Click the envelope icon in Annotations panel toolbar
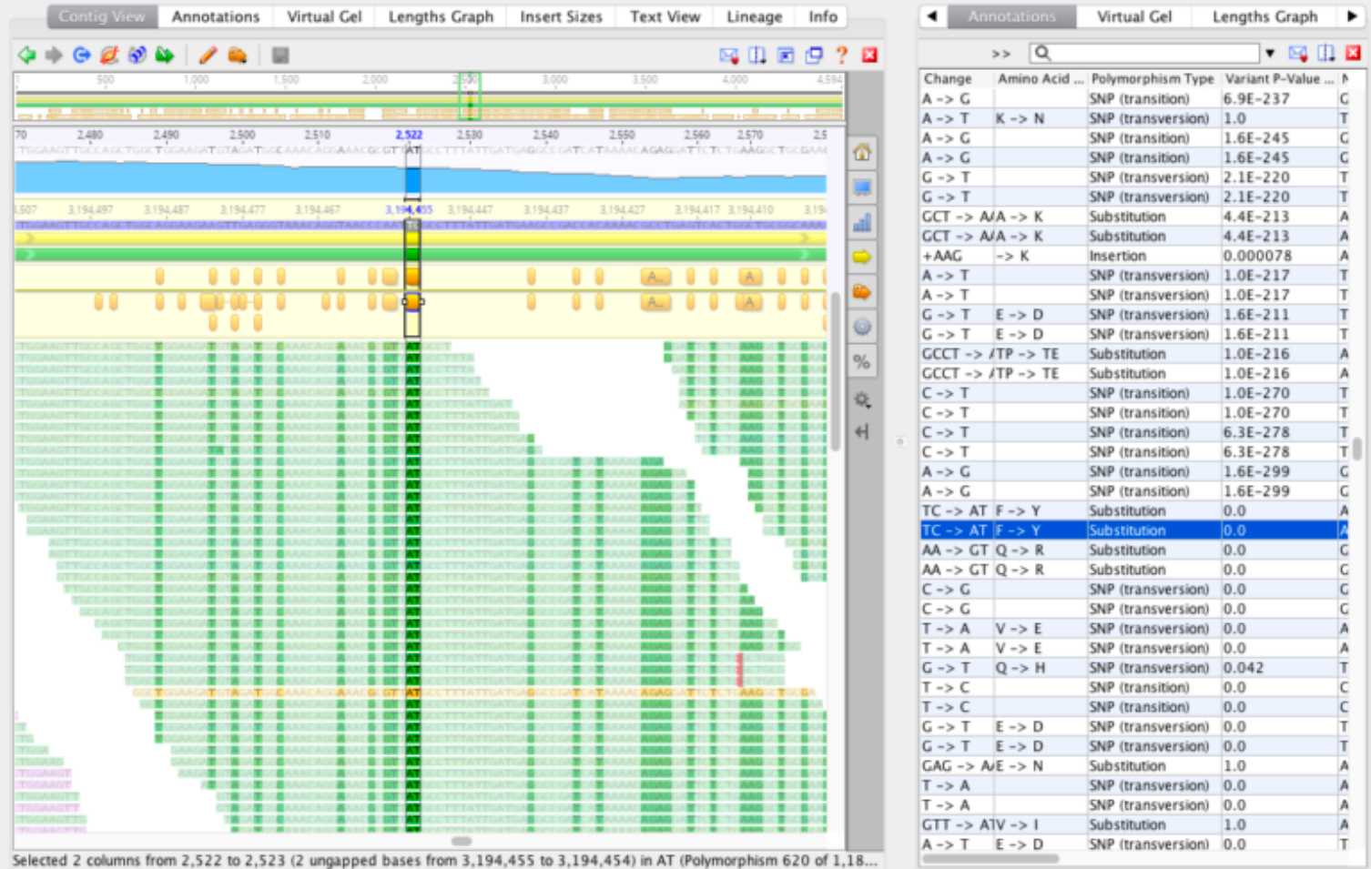Viewport: 1371px width, 869px height. coord(1298,54)
